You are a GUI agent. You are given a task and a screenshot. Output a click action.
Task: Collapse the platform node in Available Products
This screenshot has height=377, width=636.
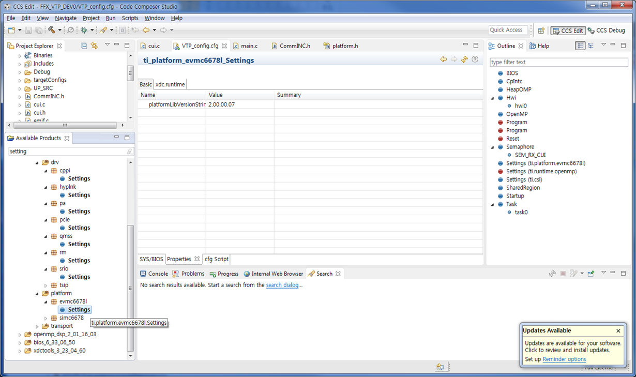(x=37, y=293)
